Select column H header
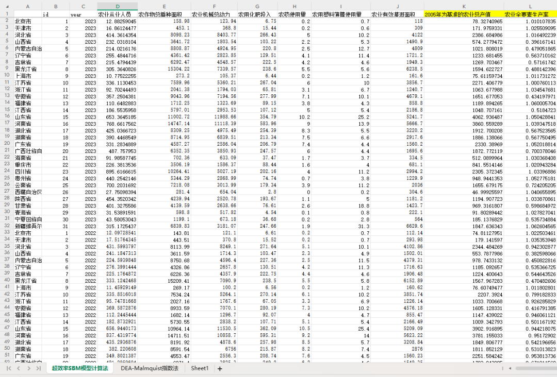This screenshot has width=557, height=377. tap(294, 6)
